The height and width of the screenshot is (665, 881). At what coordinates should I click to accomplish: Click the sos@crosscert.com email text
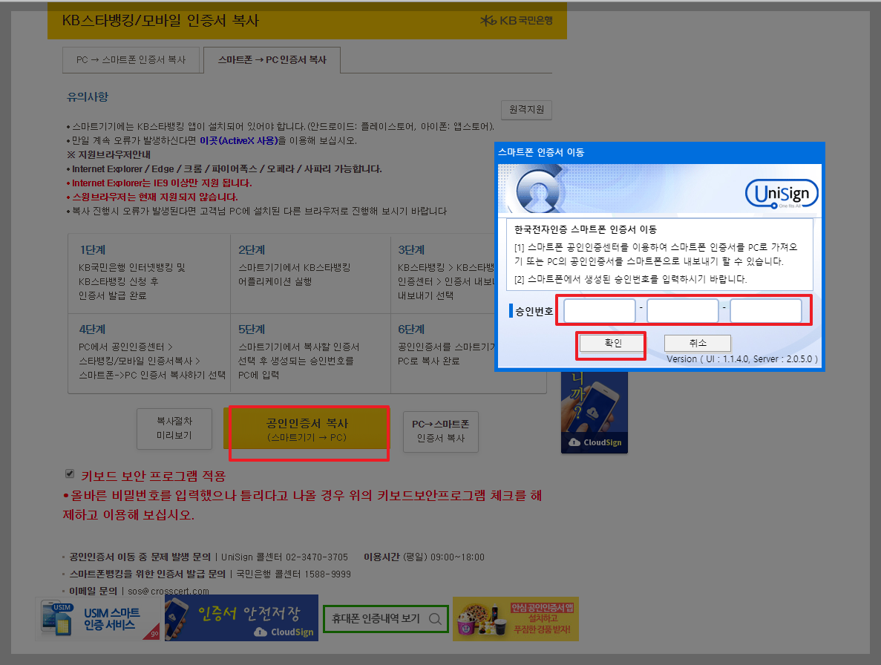168,591
